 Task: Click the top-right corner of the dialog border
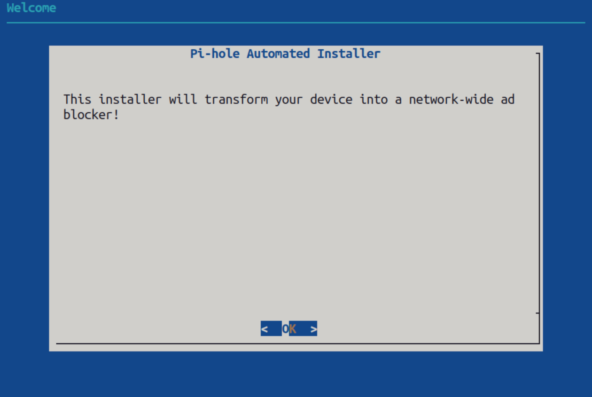pyautogui.click(x=538, y=54)
